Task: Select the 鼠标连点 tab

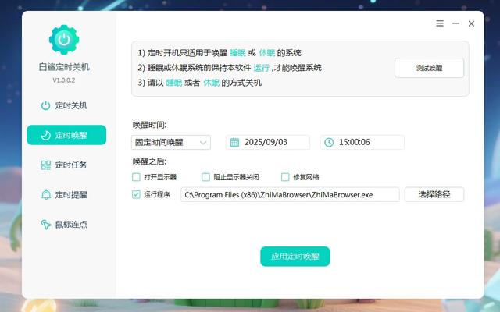Action: coord(66,225)
